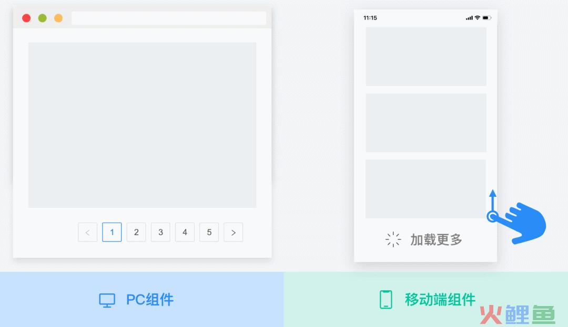Viewport: 568px width, 327px height.
Task: Select the PC组件 tab
Action: pyautogui.click(x=142, y=300)
